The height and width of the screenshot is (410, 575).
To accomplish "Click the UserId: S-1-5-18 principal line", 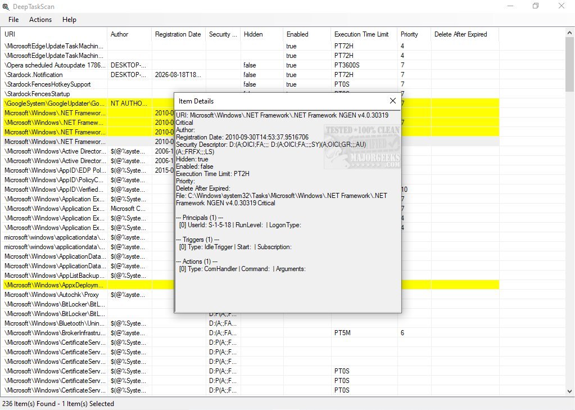I will coord(240,225).
